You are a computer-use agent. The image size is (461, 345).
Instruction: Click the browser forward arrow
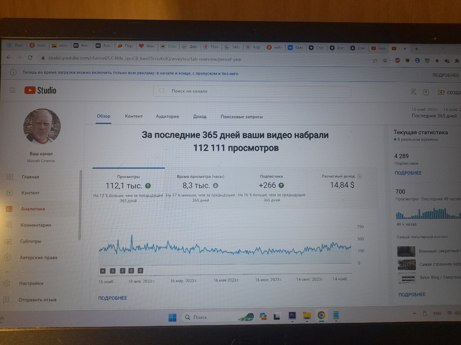coord(20,57)
